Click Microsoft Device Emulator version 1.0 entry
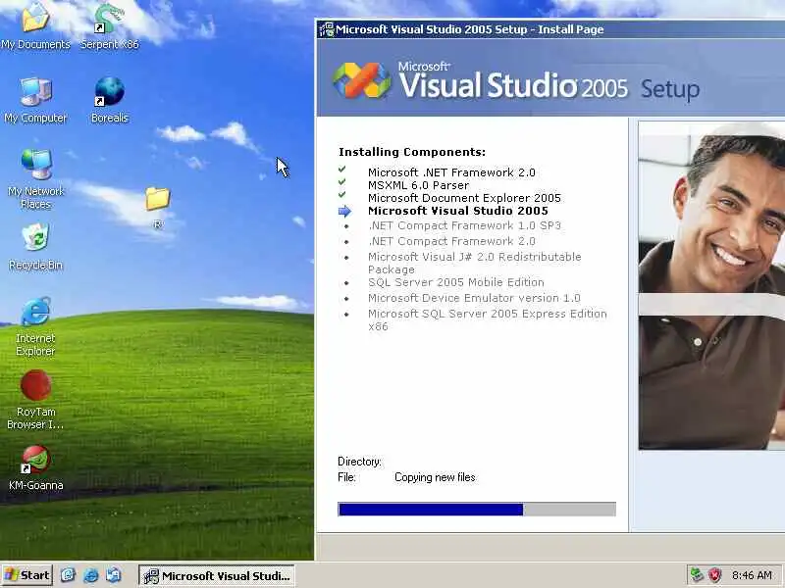 pos(474,298)
